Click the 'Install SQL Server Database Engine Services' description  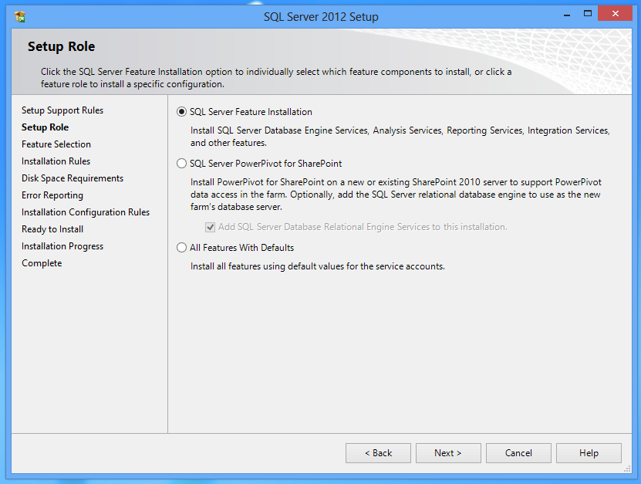coord(400,137)
